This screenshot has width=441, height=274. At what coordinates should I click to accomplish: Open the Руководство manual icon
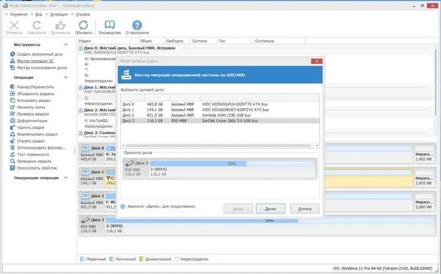click(x=110, y=25)
